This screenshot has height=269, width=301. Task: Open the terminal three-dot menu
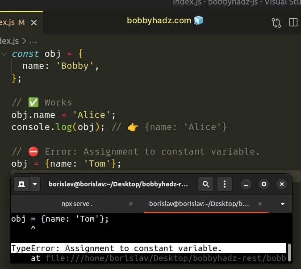coord(224,184)
